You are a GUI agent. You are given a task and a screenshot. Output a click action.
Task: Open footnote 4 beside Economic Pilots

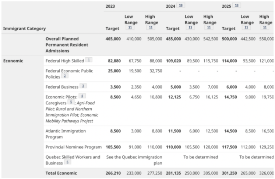(x=82, y=96)
